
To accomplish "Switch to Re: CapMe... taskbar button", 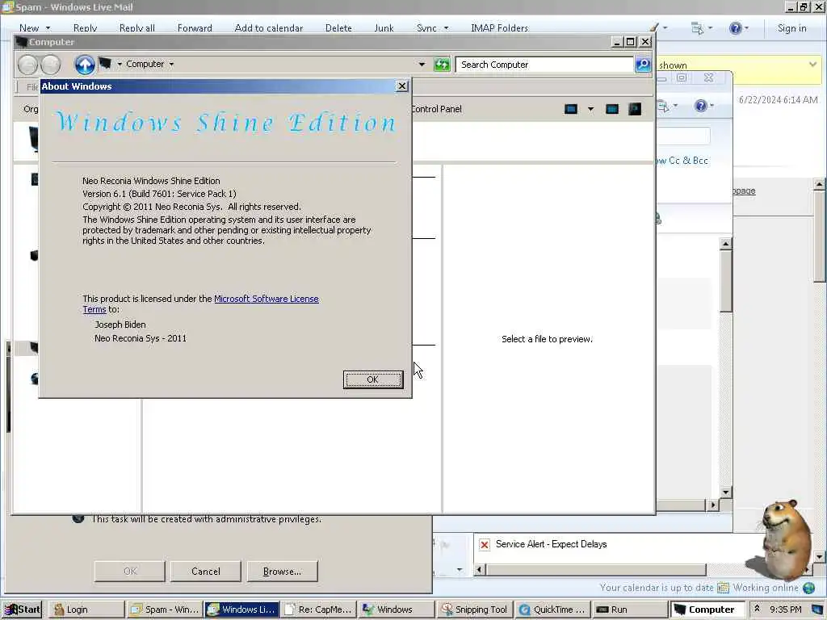I will (318, 610).
